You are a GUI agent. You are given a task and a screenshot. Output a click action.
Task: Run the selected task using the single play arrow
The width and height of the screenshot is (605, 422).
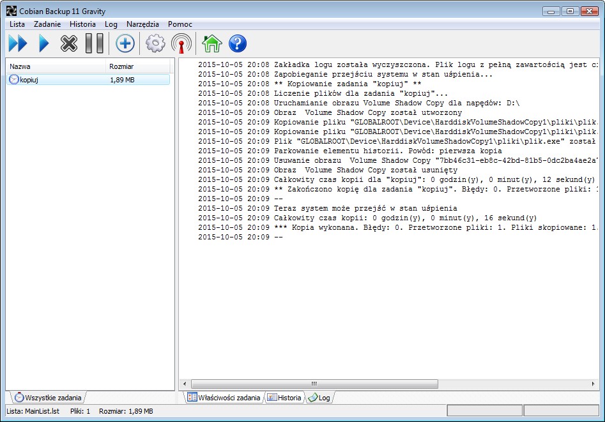[44, 43]
